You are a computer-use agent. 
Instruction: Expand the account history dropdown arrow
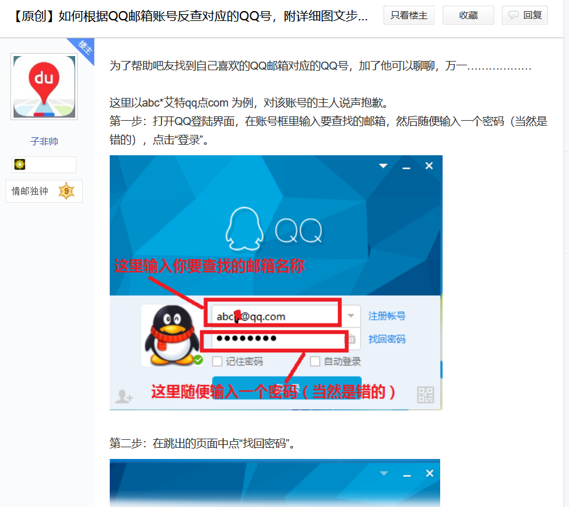coord(351,315)
